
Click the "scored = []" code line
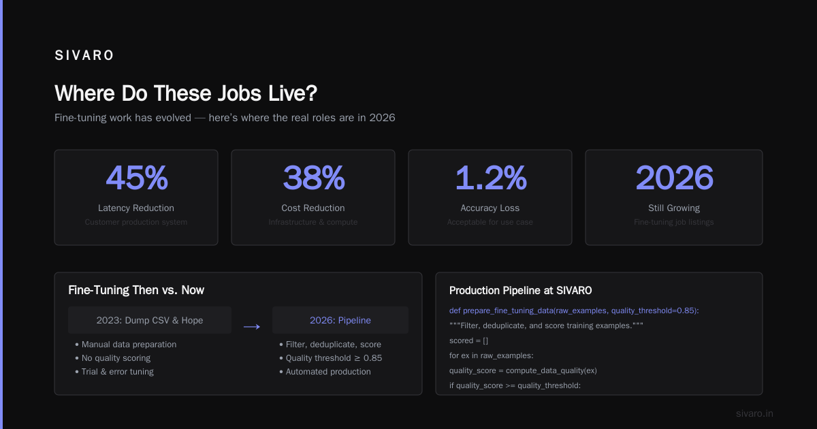(469, 340)
